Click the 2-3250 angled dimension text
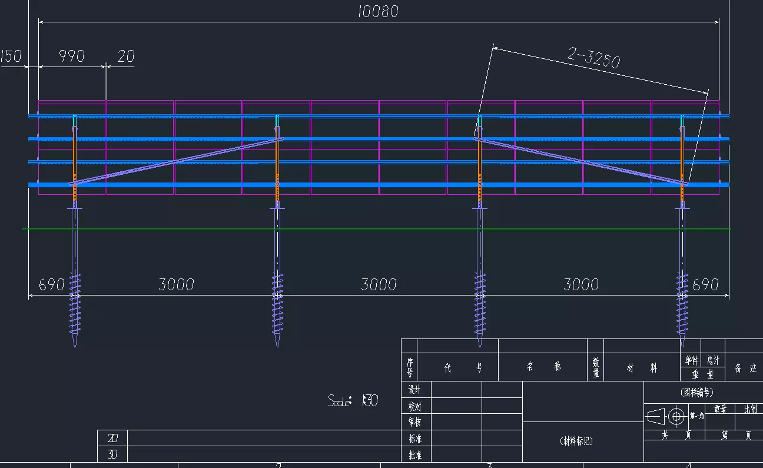The height and width of the screenshot is (468, 763). click(593, 58)
